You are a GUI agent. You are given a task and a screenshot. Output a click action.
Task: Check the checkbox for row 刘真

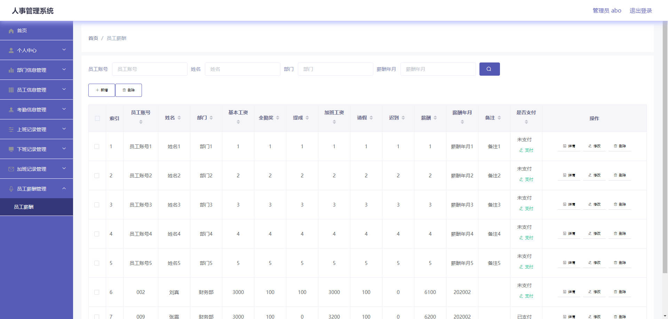(97, 292)
